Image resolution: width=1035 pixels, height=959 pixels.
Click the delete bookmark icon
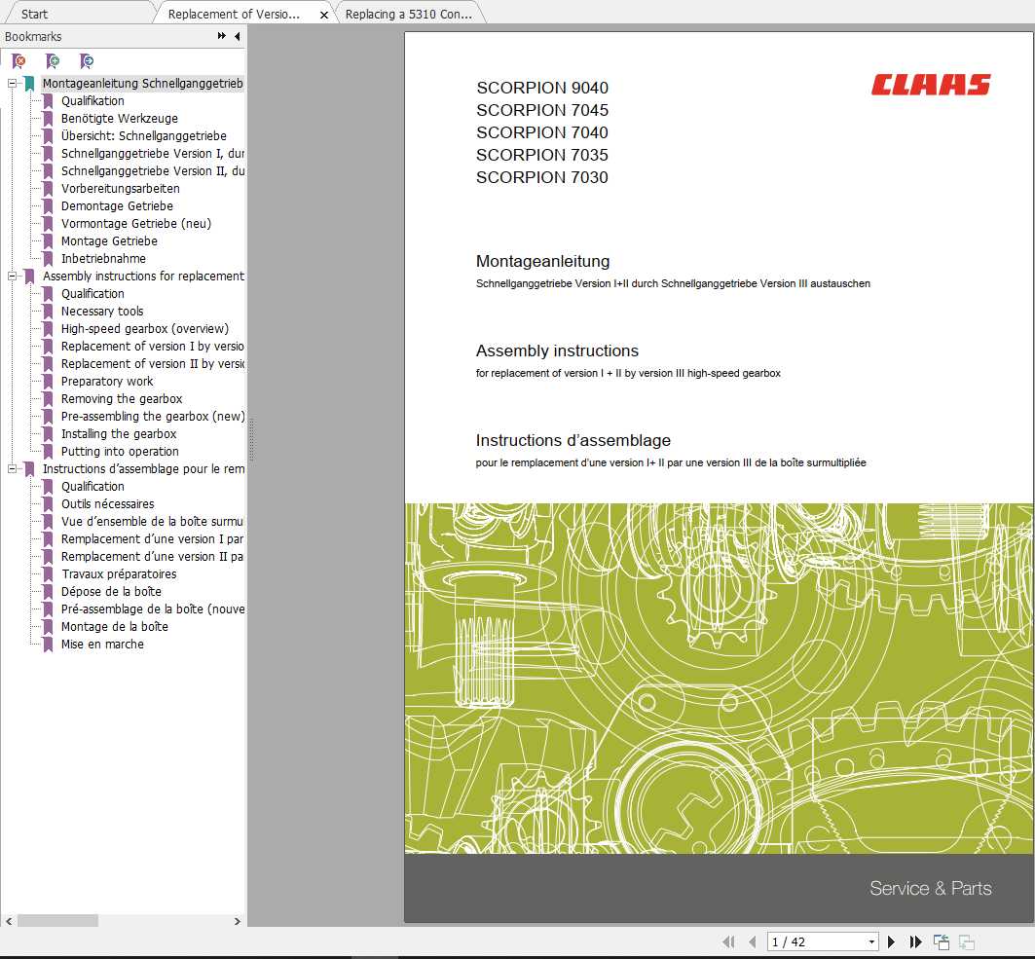click(18, 61)
